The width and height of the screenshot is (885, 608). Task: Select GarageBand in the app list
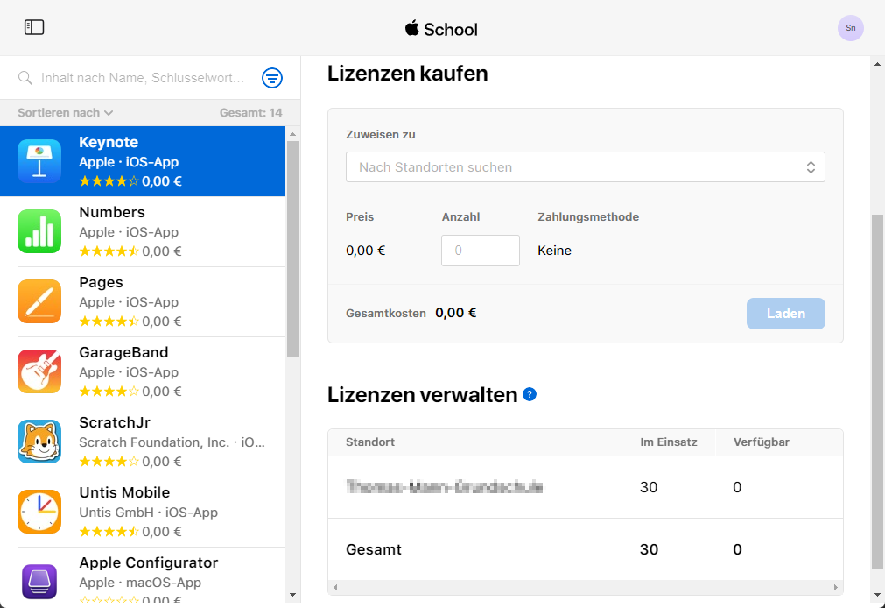[143, 371]
